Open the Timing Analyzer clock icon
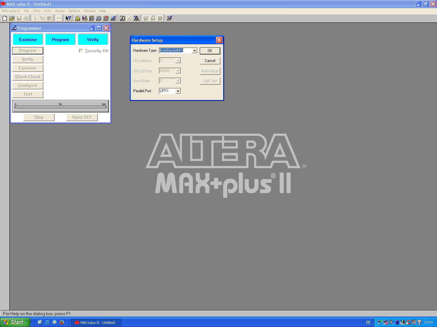 (x=106, y=18)
